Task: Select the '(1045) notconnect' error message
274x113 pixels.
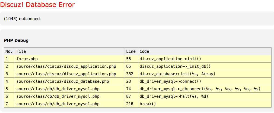Action: tap(22, 18)
